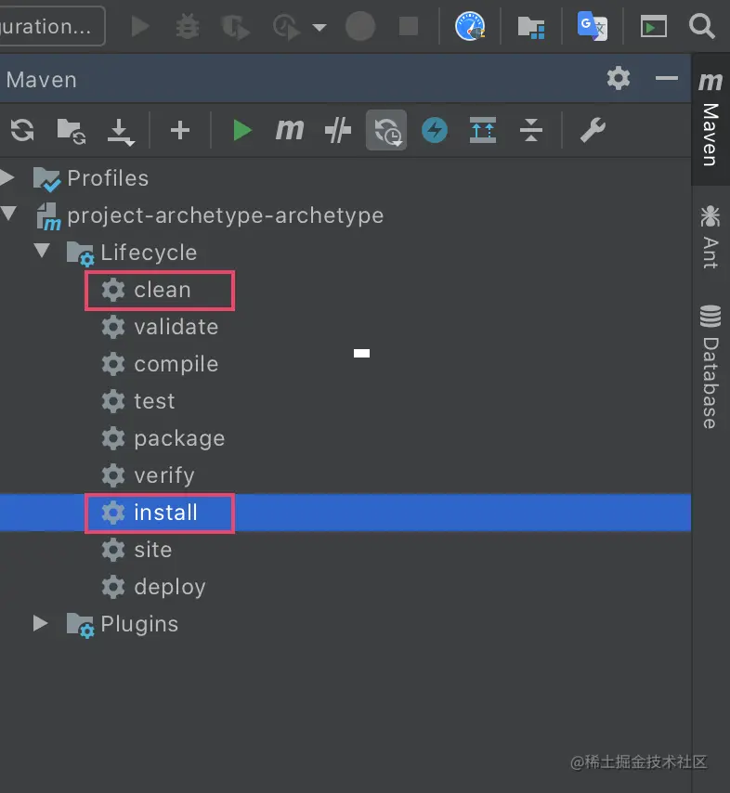This screenshot has width=730, height=793.
Task: Click the Maven panel title
Action: (x=42, y=80)
